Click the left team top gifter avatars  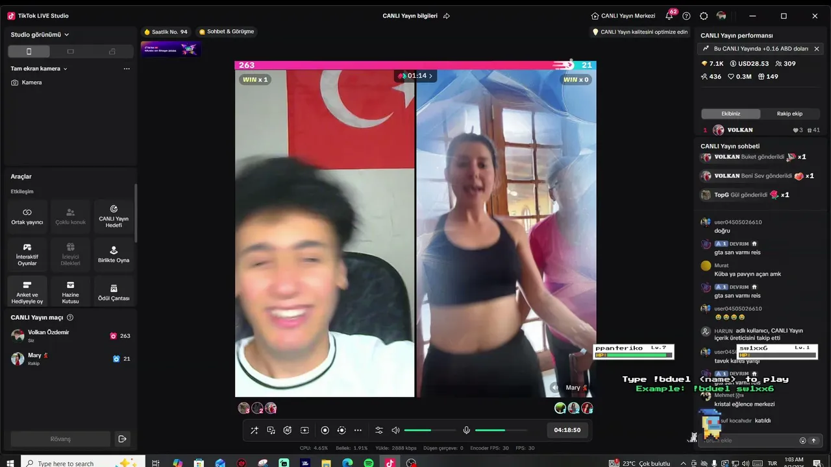(257, 408)
